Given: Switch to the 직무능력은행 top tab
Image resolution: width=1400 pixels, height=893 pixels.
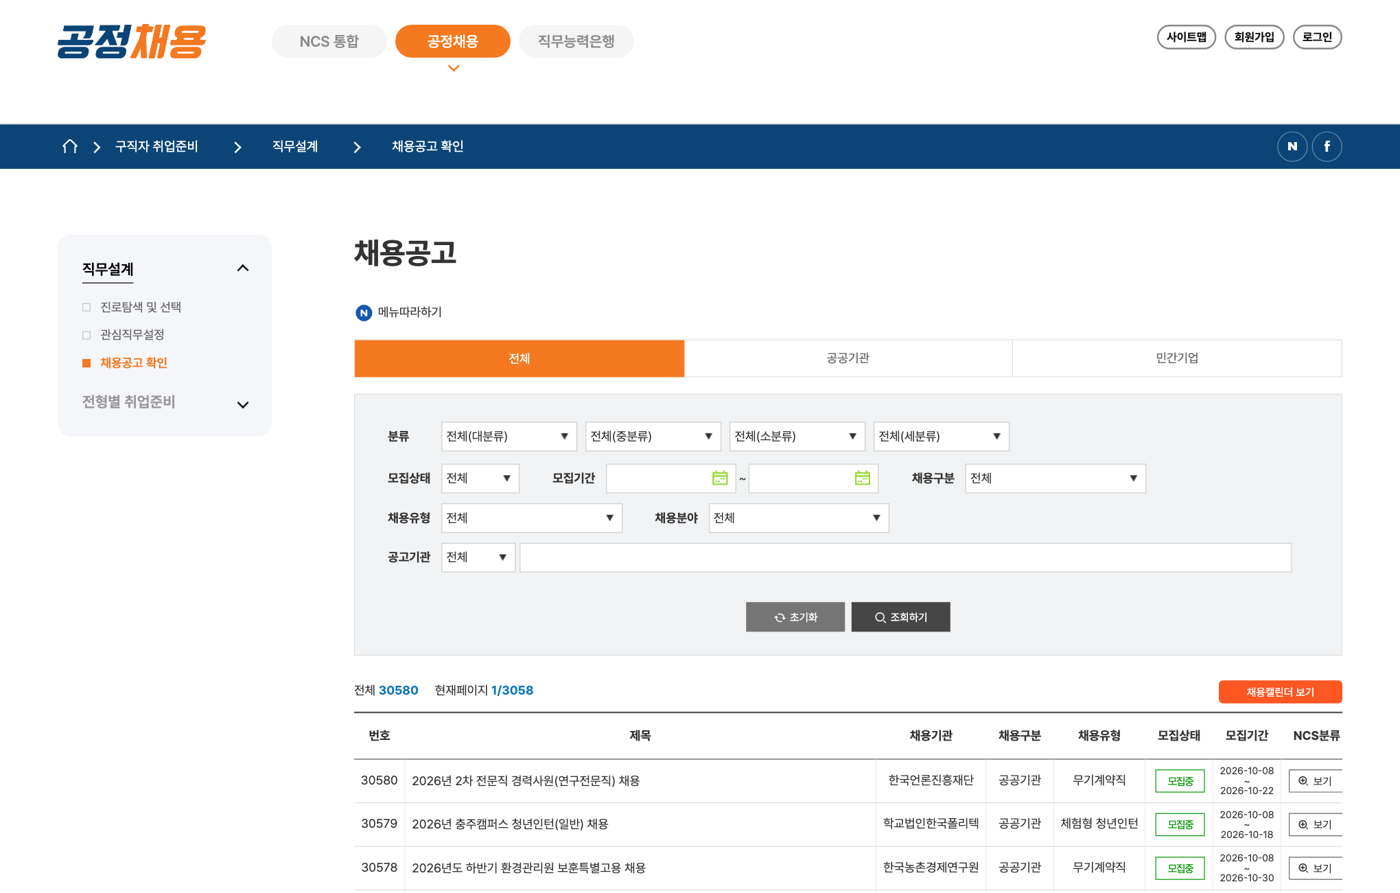Looking at the screenshot, I should tap(576, 41).
